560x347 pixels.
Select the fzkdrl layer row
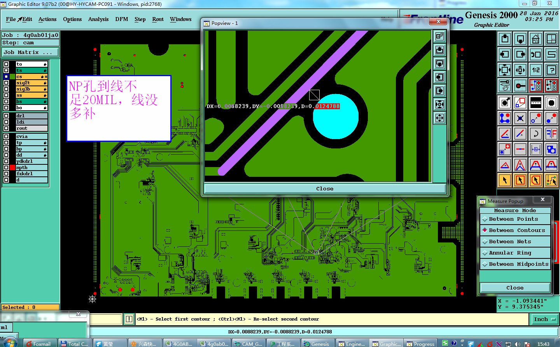coord(31,174)
